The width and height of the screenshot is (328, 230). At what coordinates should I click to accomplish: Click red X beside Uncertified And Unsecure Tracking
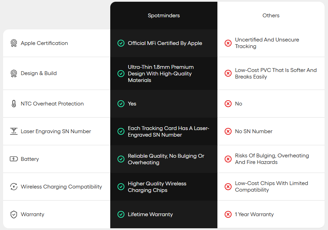pyautogui.click(x=228, y=43)
